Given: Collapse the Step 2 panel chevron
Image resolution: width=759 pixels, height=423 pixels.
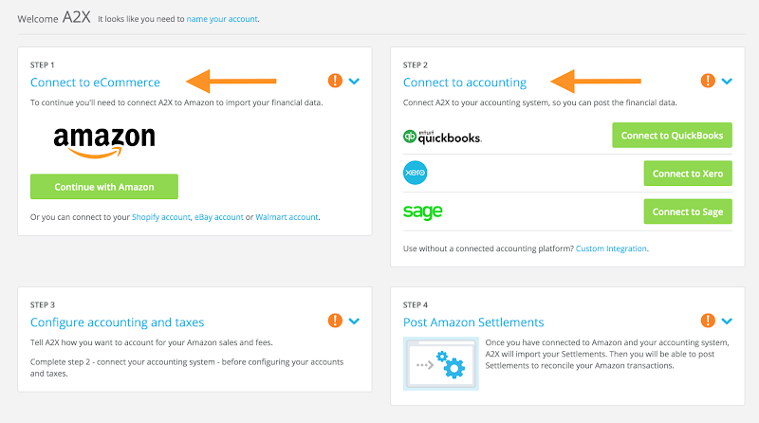Looking at the screenshot, I should point(727,82).
